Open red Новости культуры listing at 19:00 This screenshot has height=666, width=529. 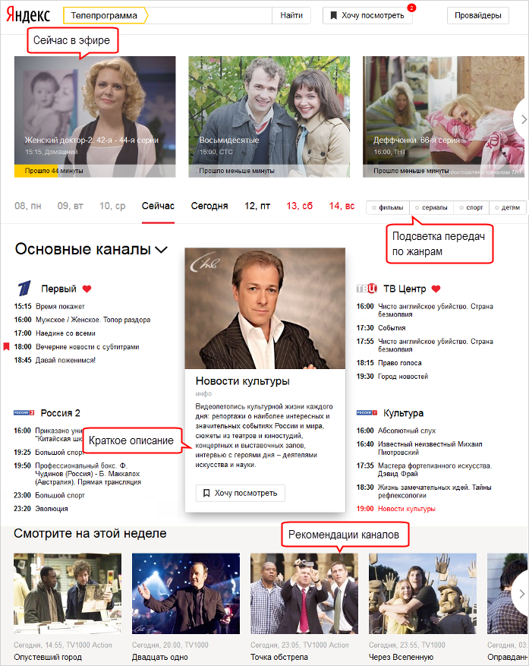pos(407,509)
